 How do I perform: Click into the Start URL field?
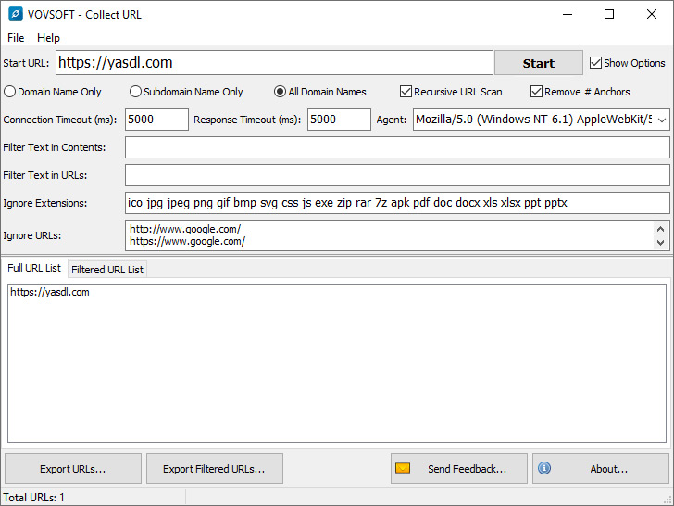pyautogui.click(x=274, y=63)
